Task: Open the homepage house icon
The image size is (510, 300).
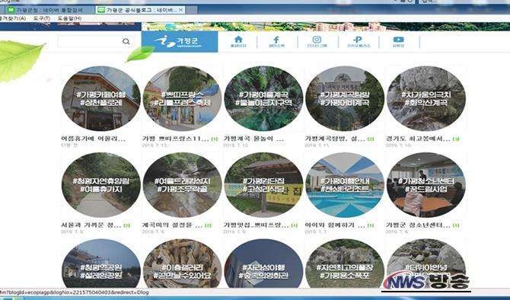Action: tap(238, 42)
